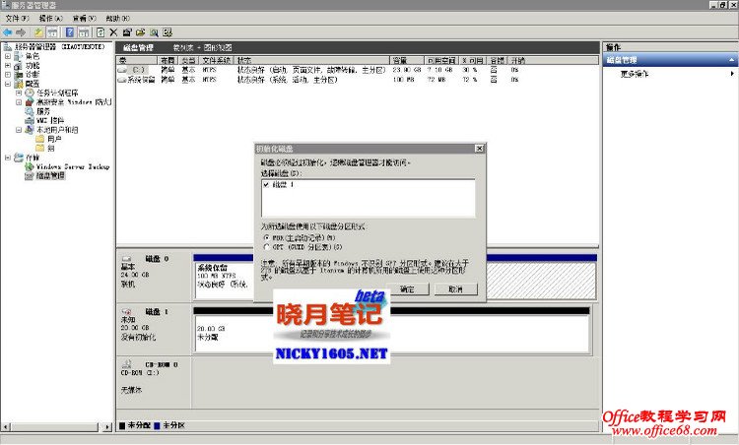Click the 容量 column header

[x=407, y=60]
